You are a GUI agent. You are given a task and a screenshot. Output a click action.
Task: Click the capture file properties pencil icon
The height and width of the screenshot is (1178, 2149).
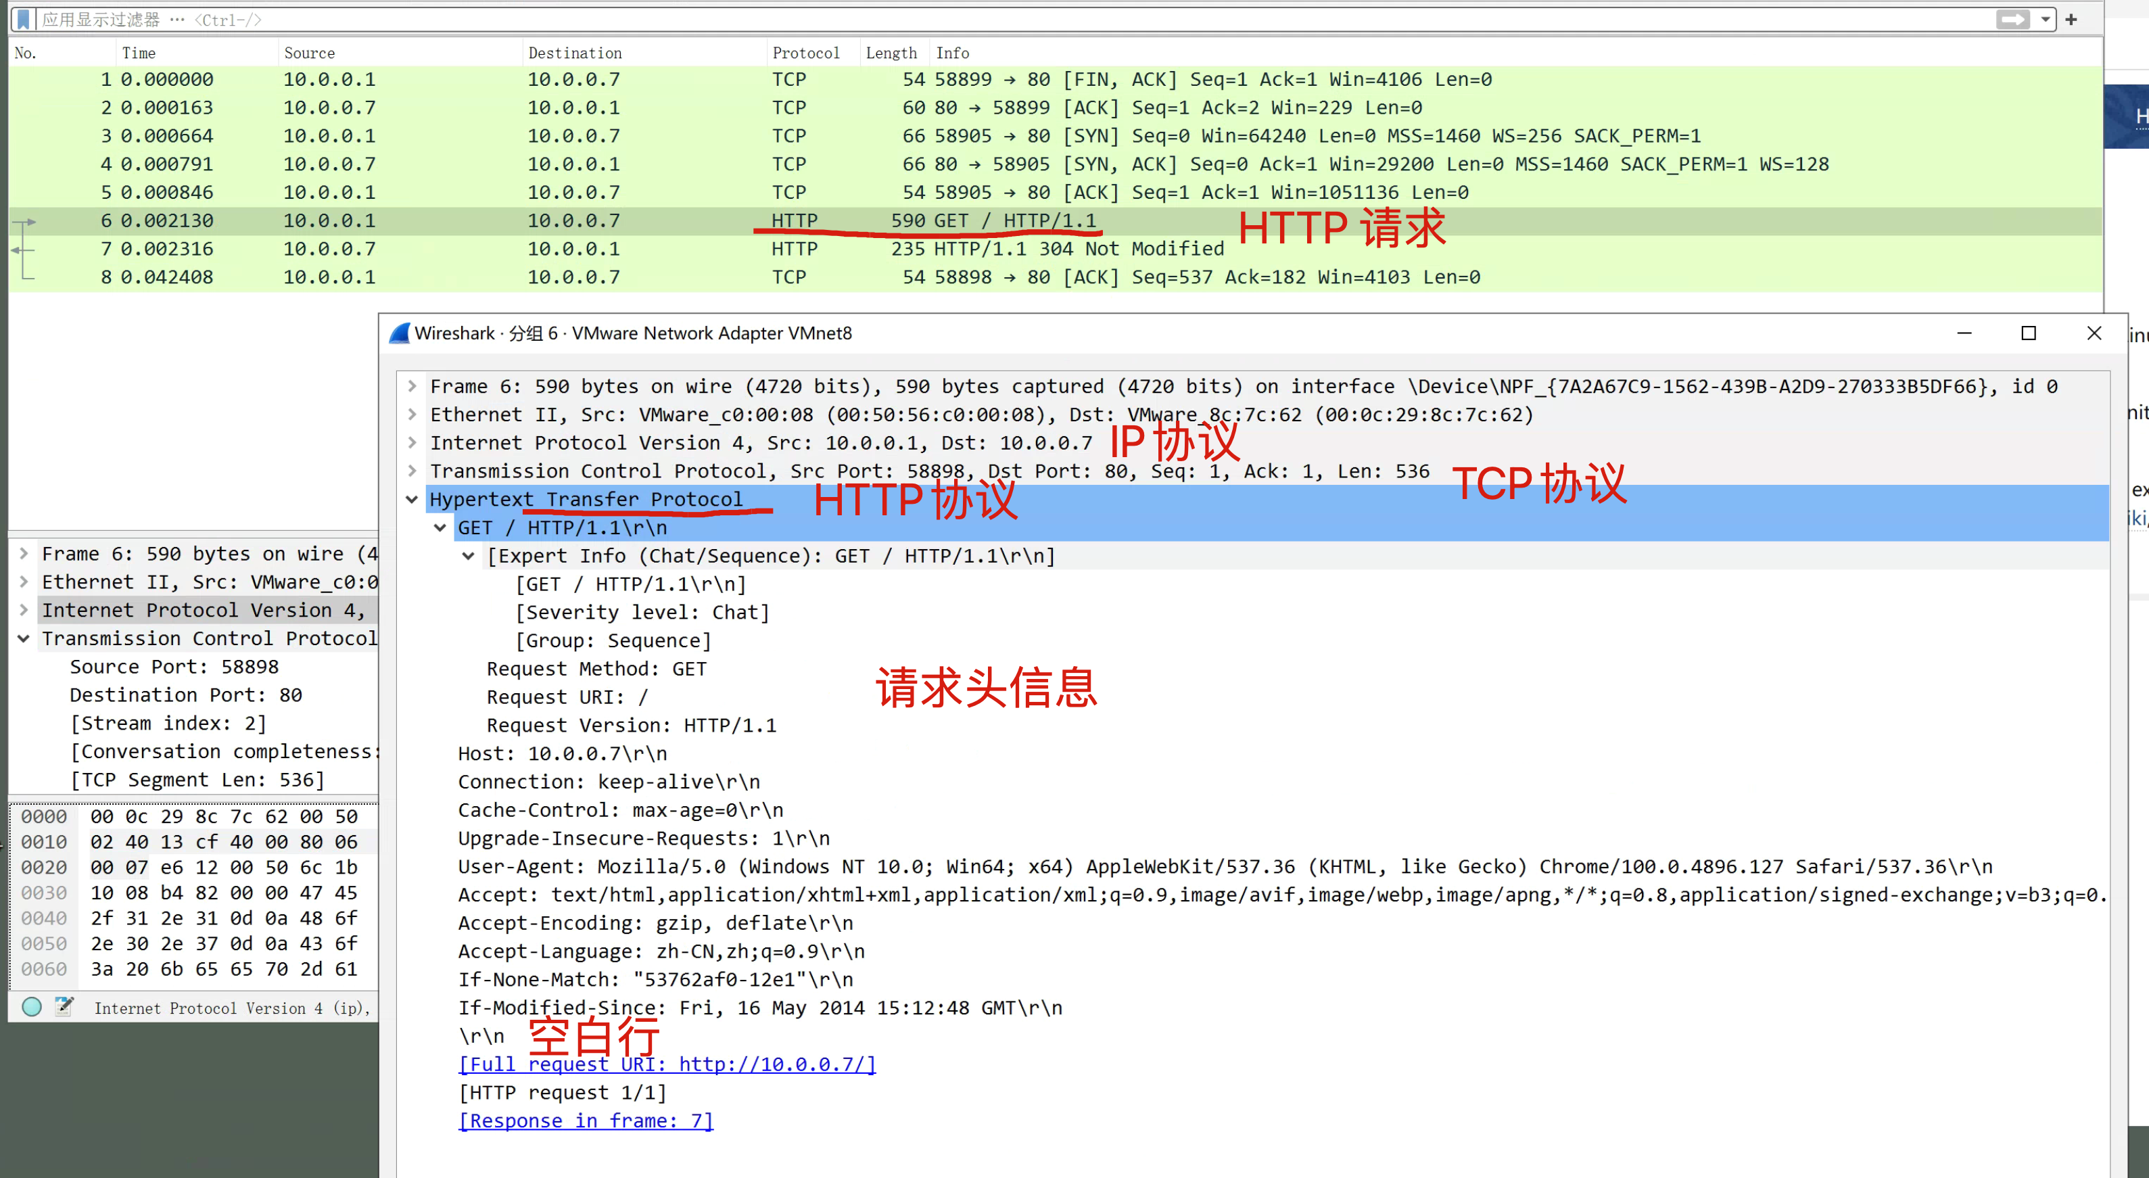pyautogui.click(x=64, y=1007)
